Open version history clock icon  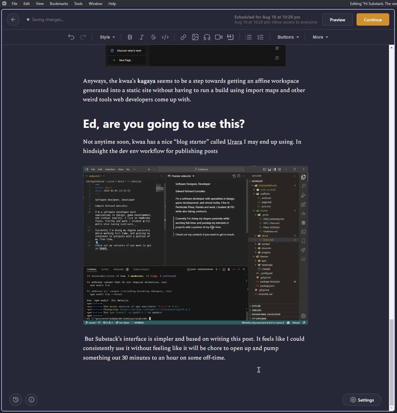(16, 400)
